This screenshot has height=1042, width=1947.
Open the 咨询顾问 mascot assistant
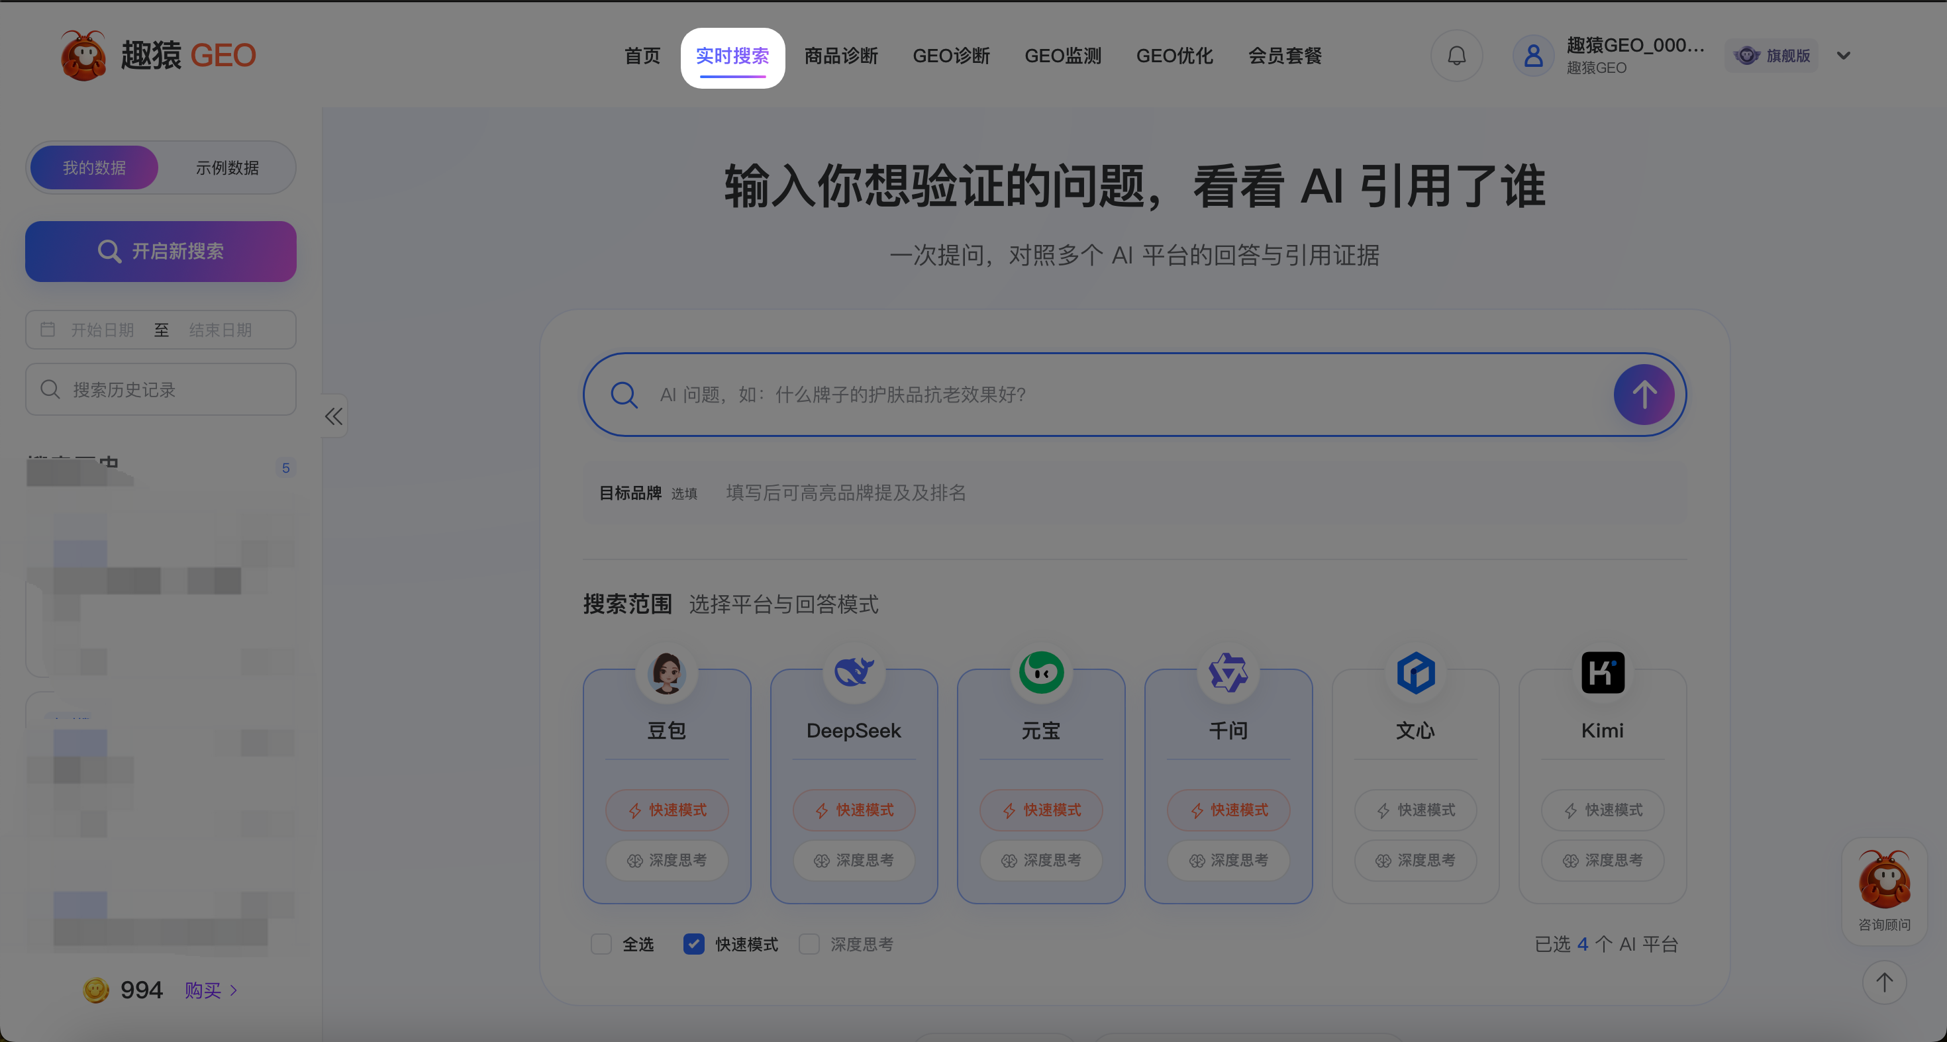[x=1884, y=890]
